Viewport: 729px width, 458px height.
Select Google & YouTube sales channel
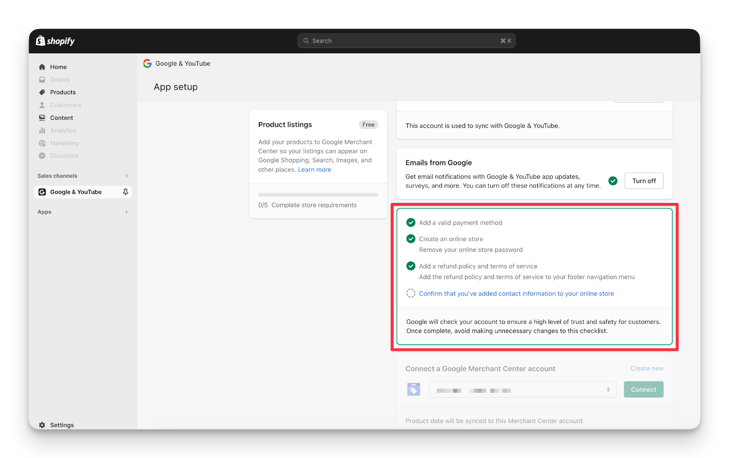(x=76, y=192)
